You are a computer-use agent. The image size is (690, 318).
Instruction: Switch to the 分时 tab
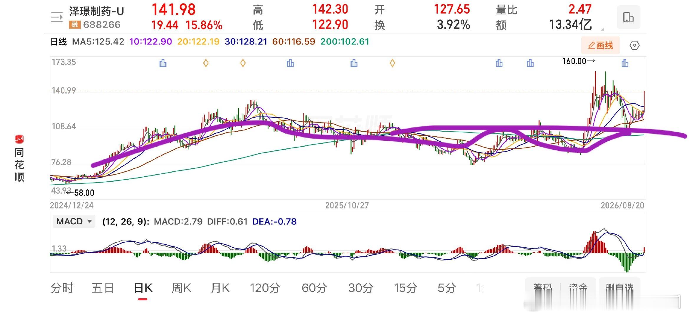[62, 288]
